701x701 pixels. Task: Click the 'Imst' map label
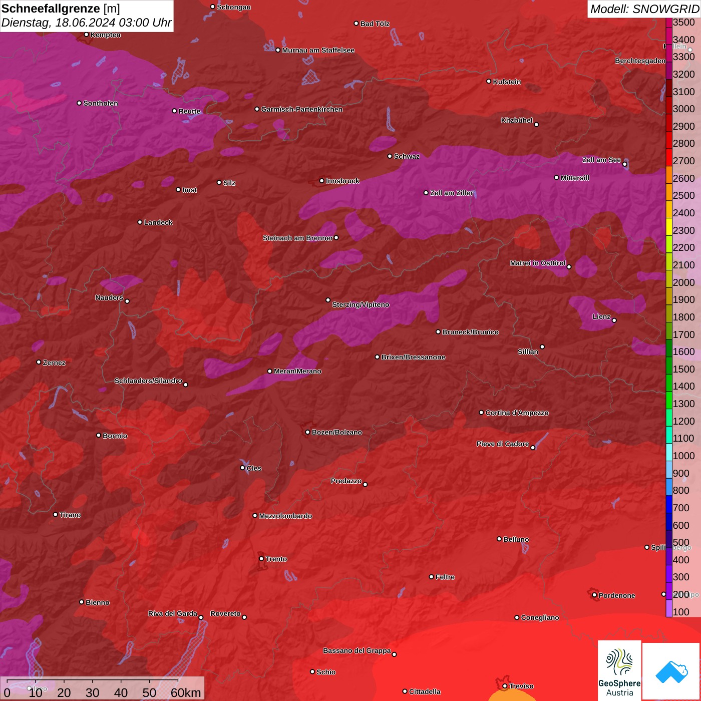pos(190,190)
